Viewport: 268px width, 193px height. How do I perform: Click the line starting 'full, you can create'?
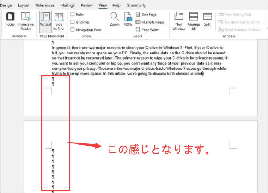pos(139,53)
